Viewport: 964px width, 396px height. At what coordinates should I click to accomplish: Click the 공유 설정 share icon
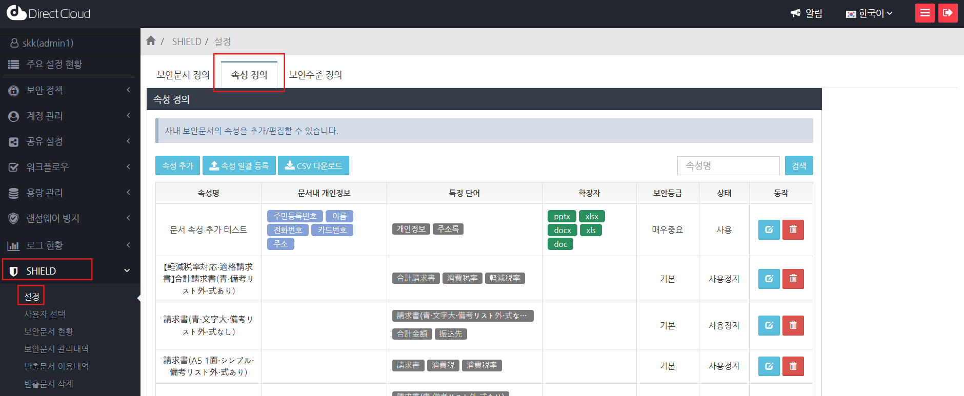click(x=14, y=142)
